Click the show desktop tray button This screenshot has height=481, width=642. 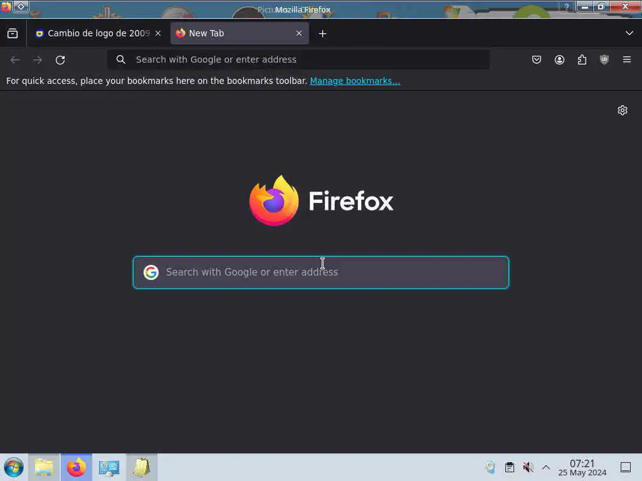tap(626, 467)
